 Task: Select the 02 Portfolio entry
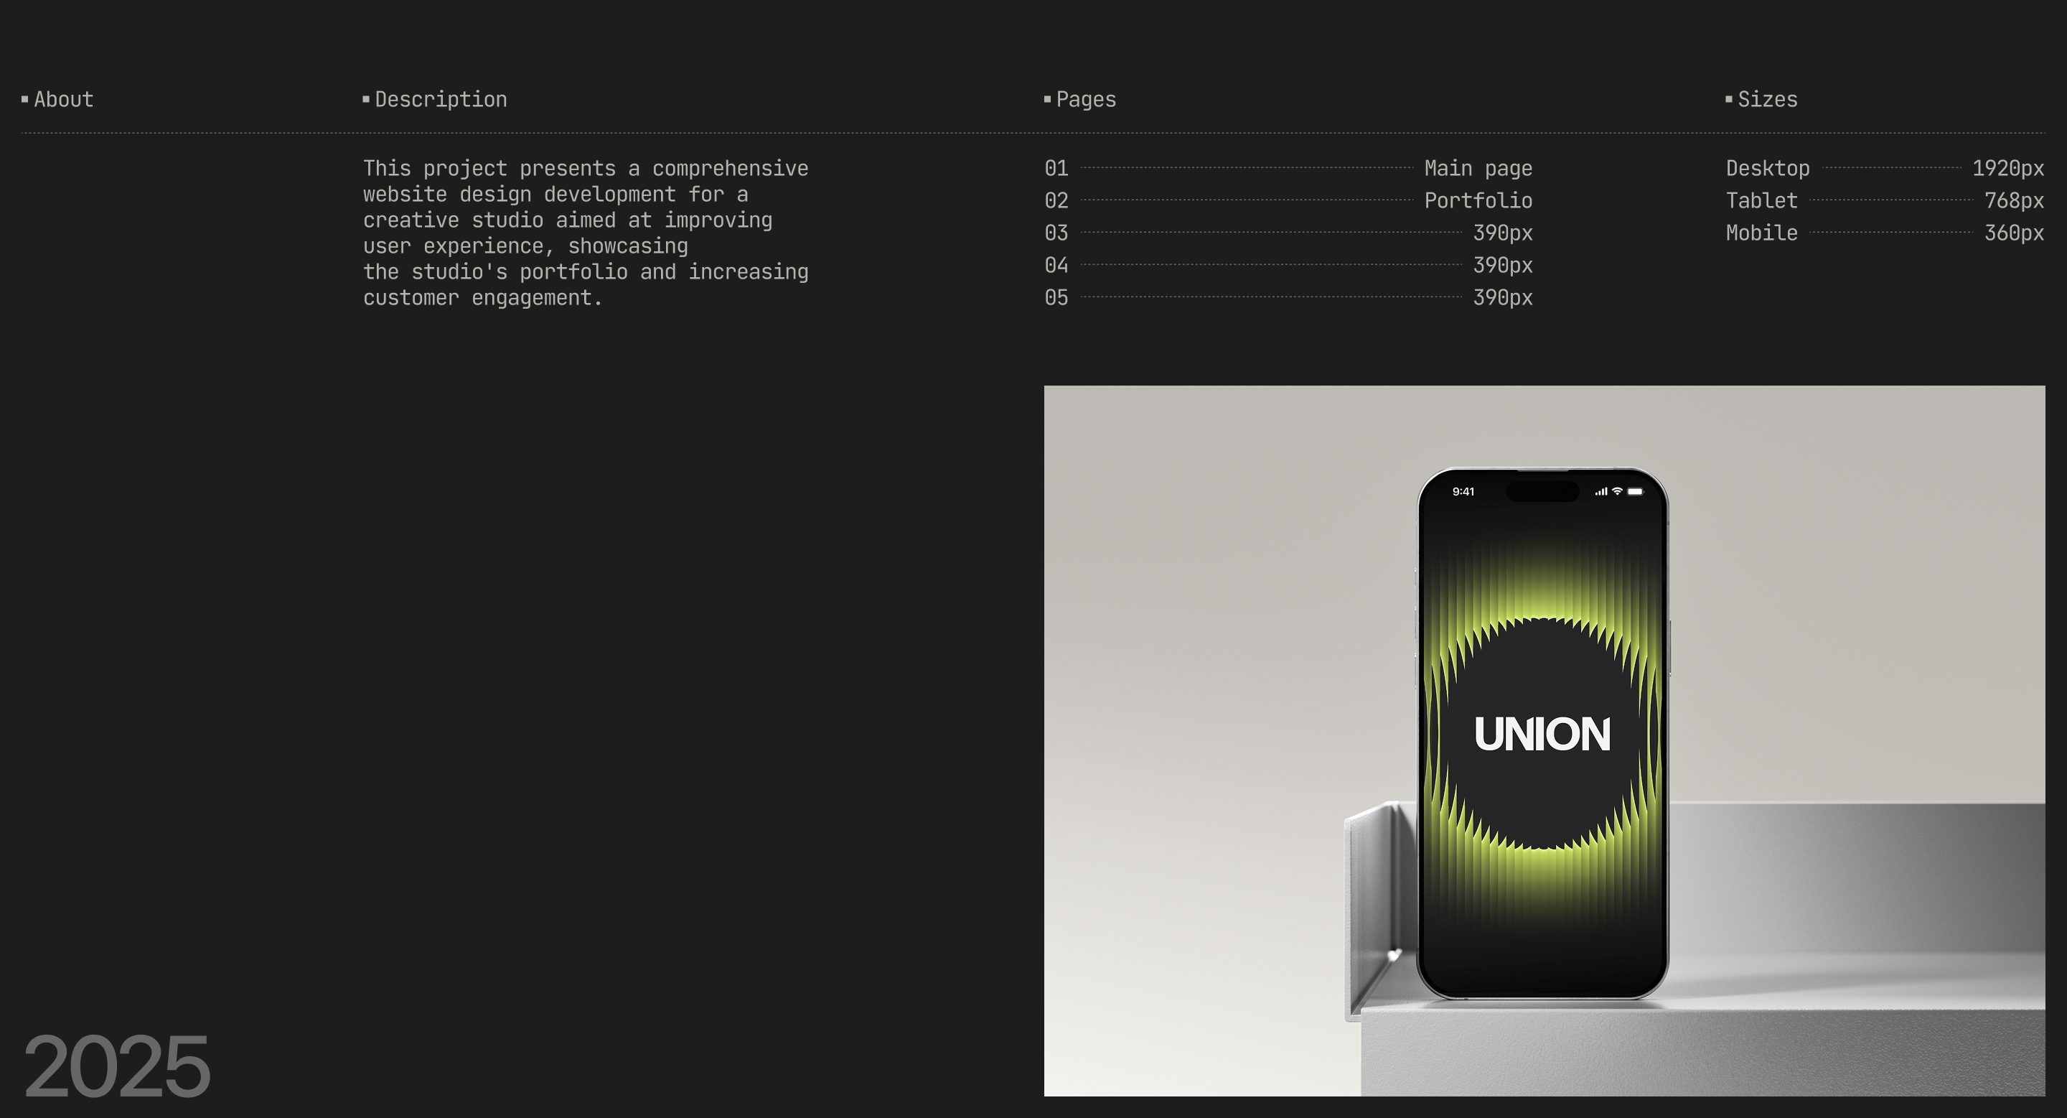click(x=1477, y=200)
